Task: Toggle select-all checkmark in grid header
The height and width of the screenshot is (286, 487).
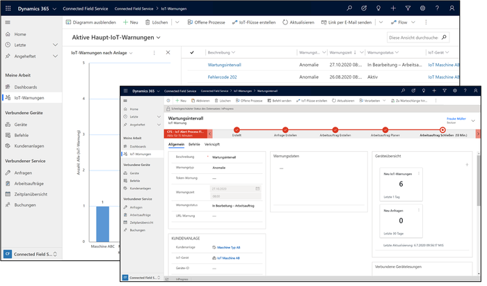Action: tap(192, 52)
